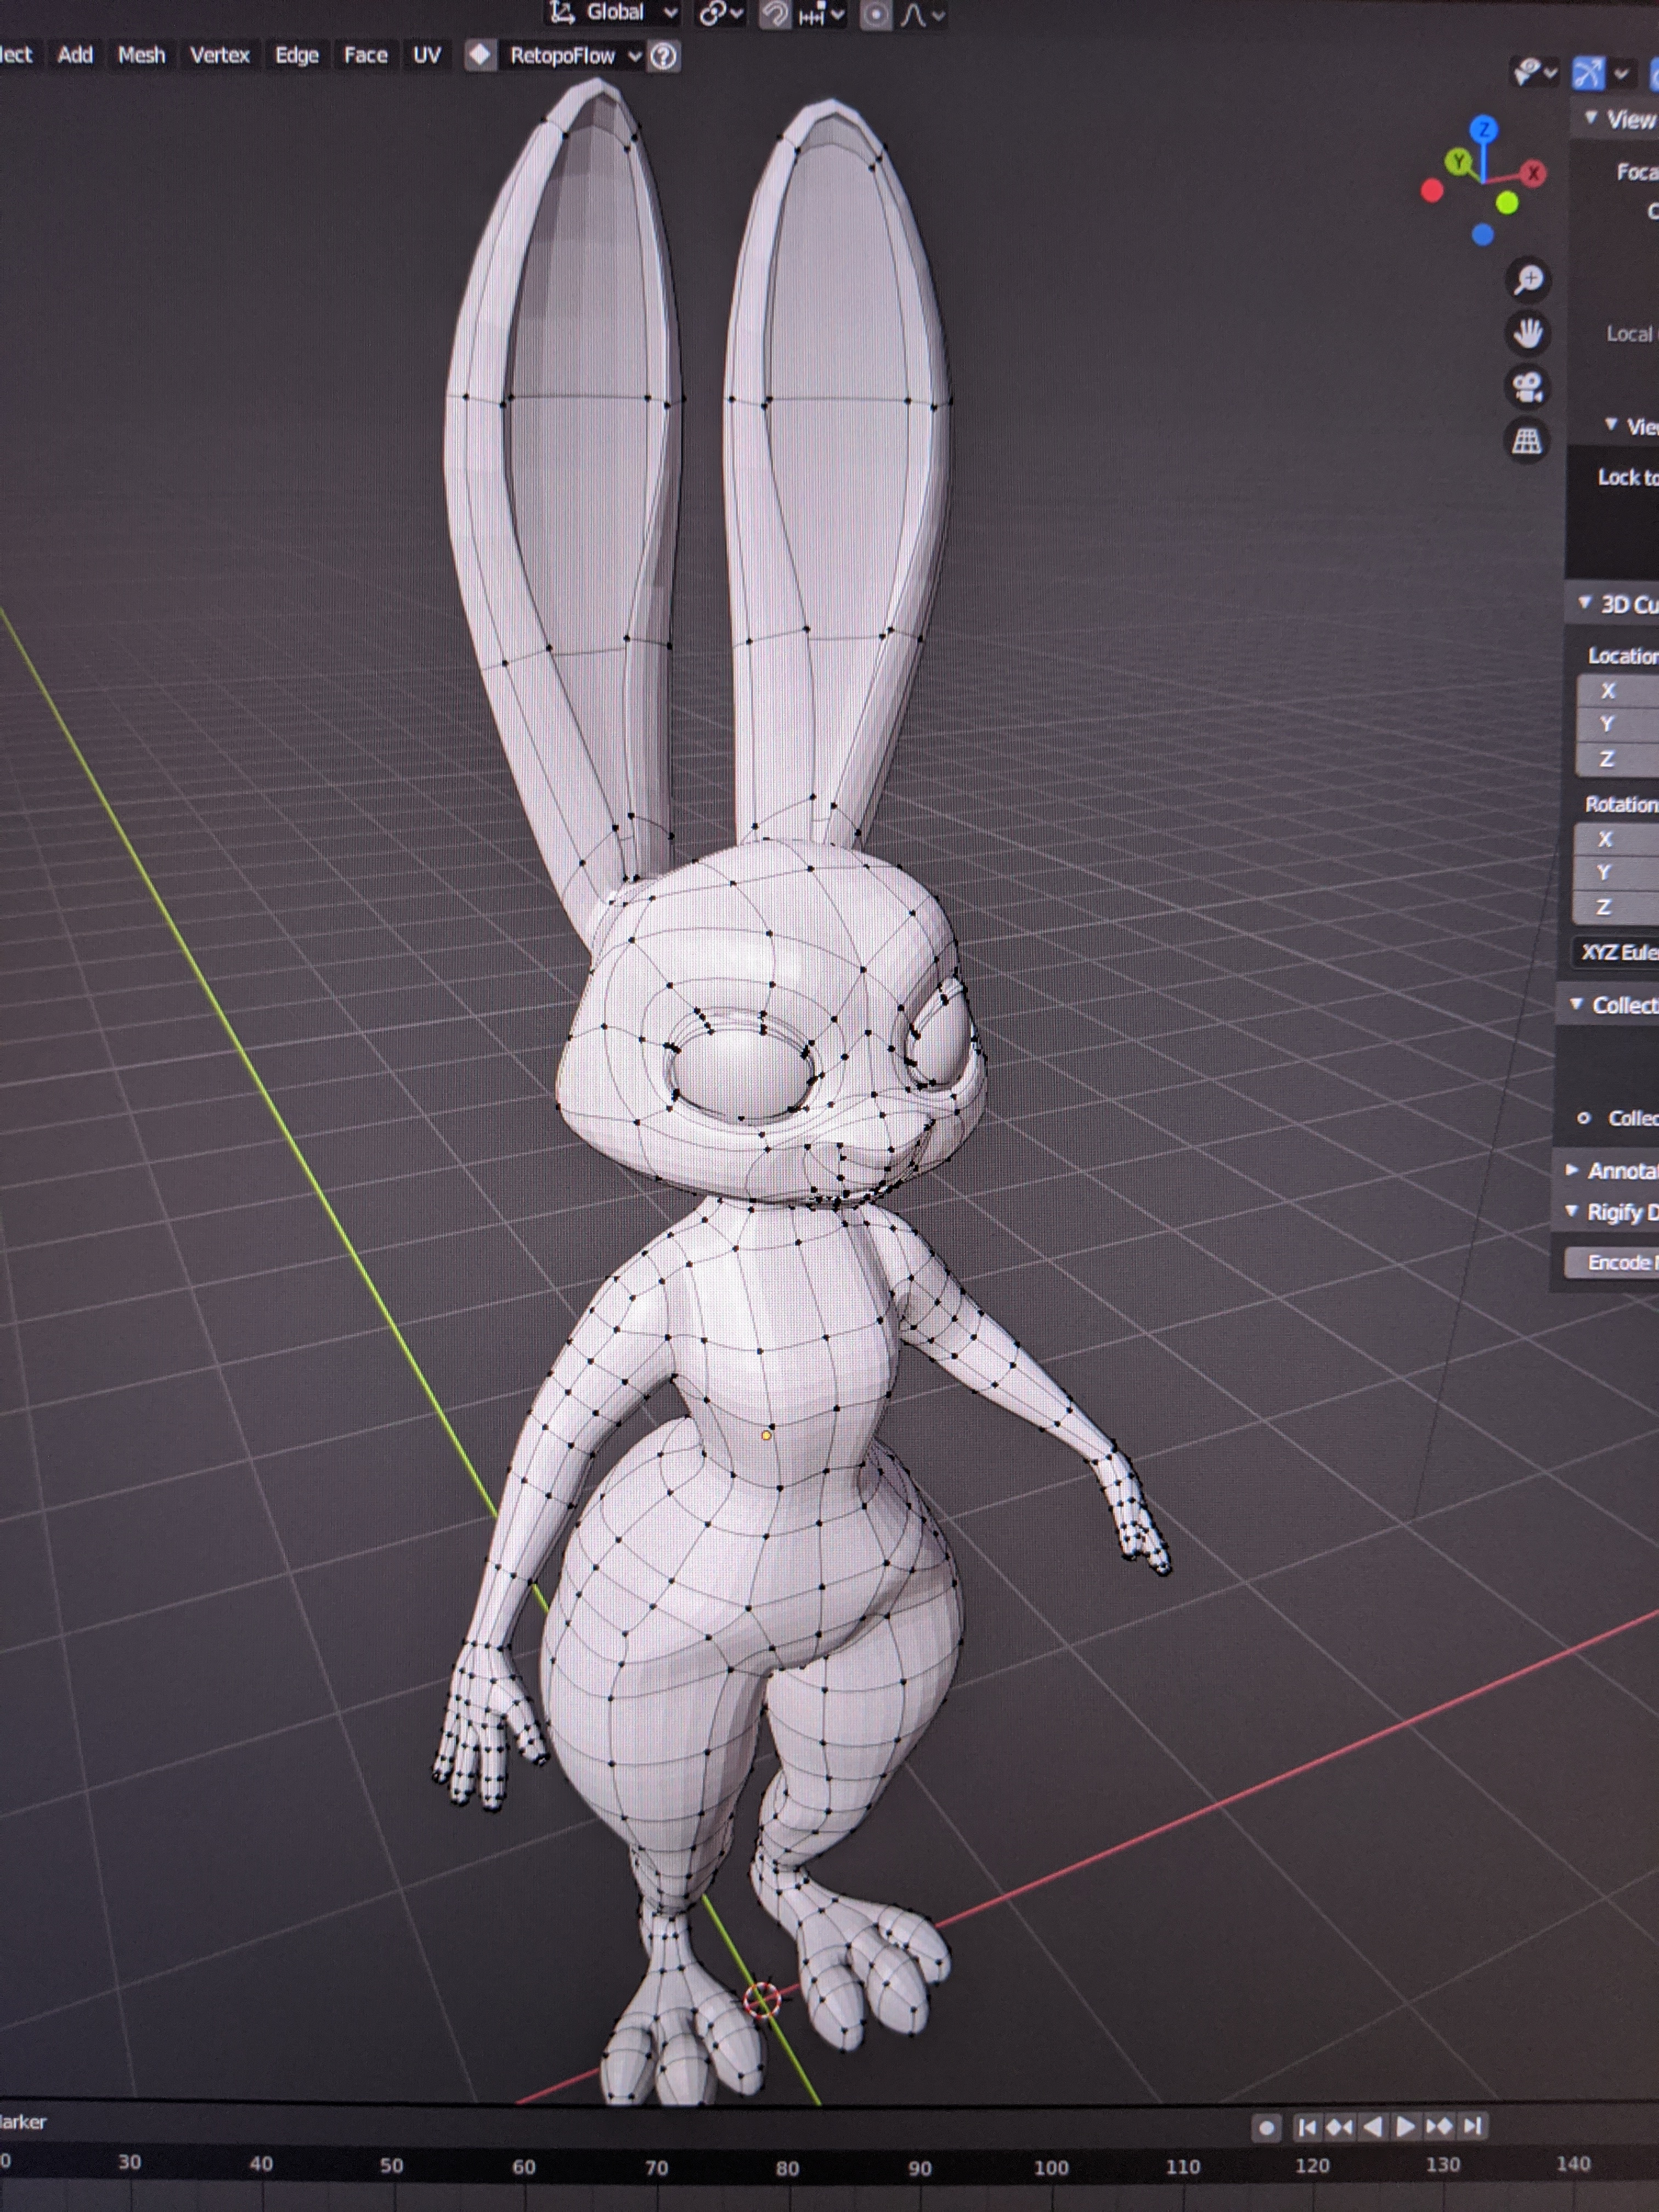Screen dimensions: 1659x2212
Task: Collapse the 3D Cursor panel
Action: point(1585,603)
